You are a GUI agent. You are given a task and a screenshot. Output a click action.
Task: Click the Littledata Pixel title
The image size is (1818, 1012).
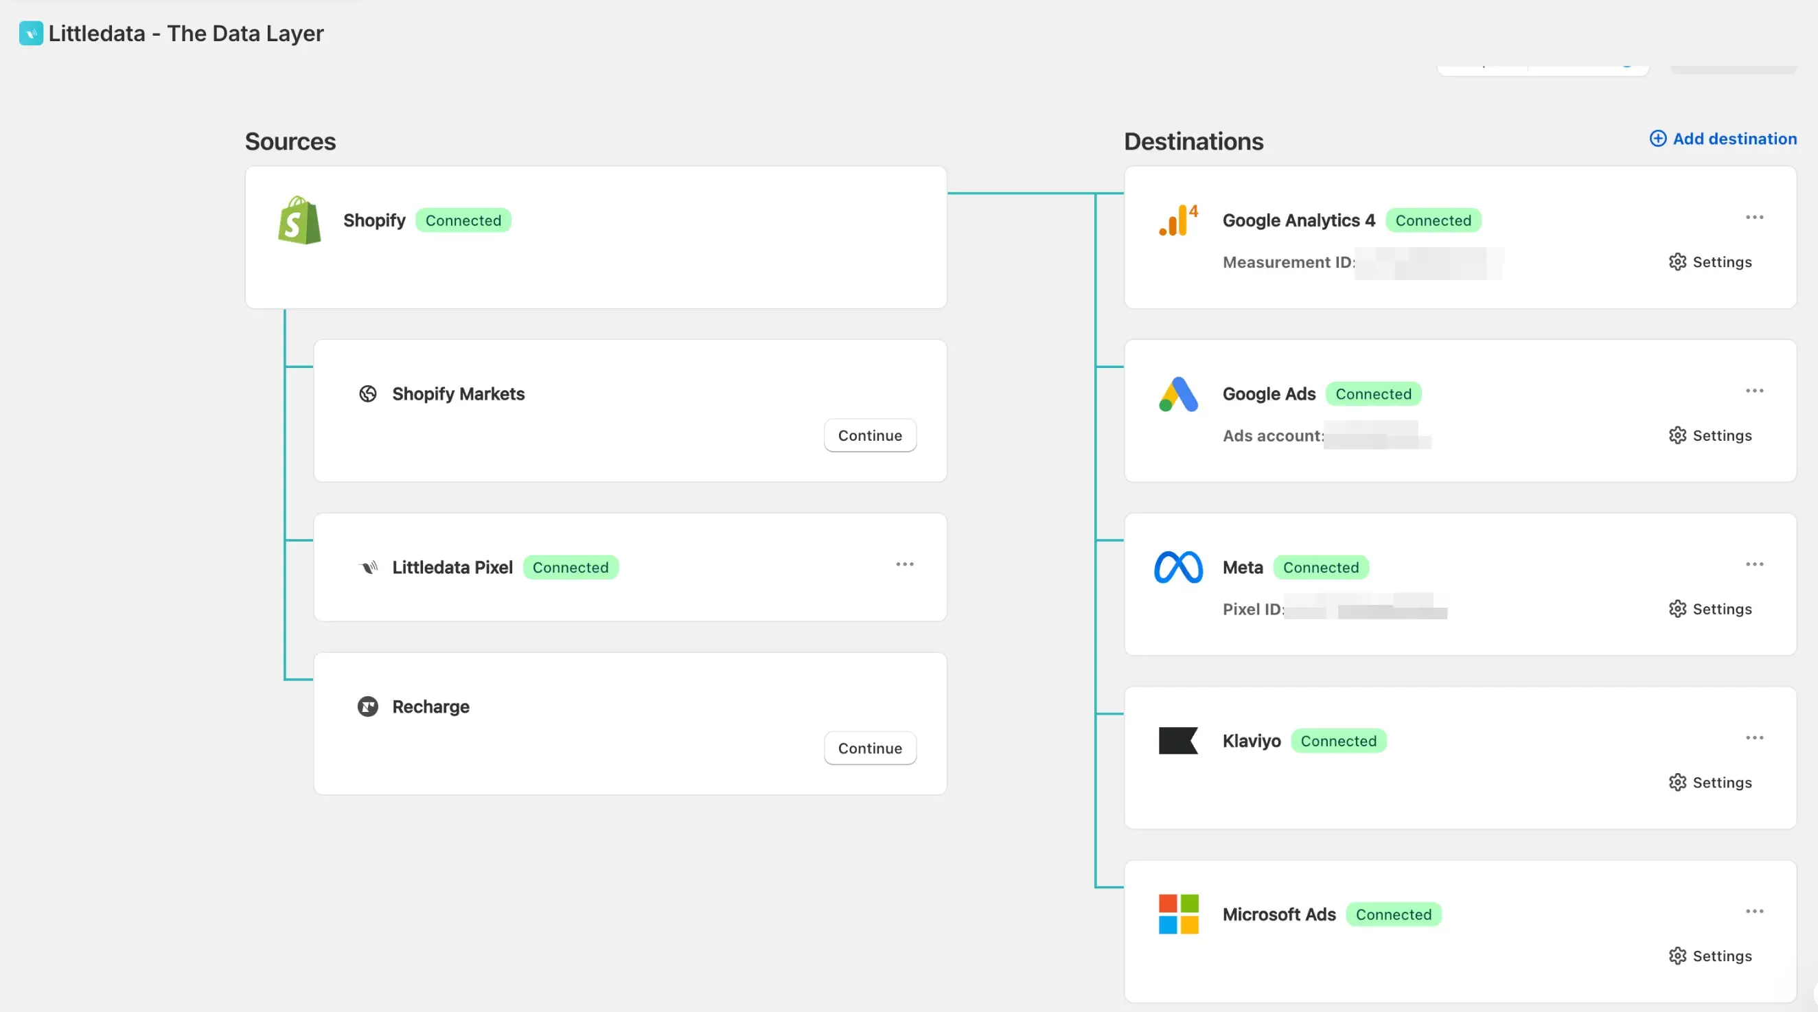(x=452, y=567)
